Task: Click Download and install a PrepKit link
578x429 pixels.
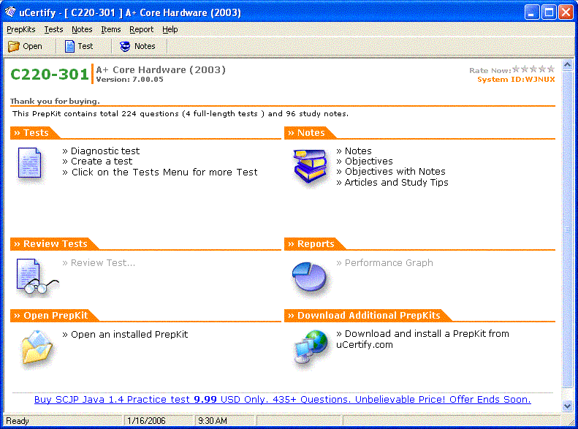Action: [x=422, y=339]
